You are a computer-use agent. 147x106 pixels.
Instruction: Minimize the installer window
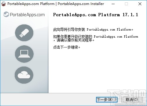coord(113,4)
